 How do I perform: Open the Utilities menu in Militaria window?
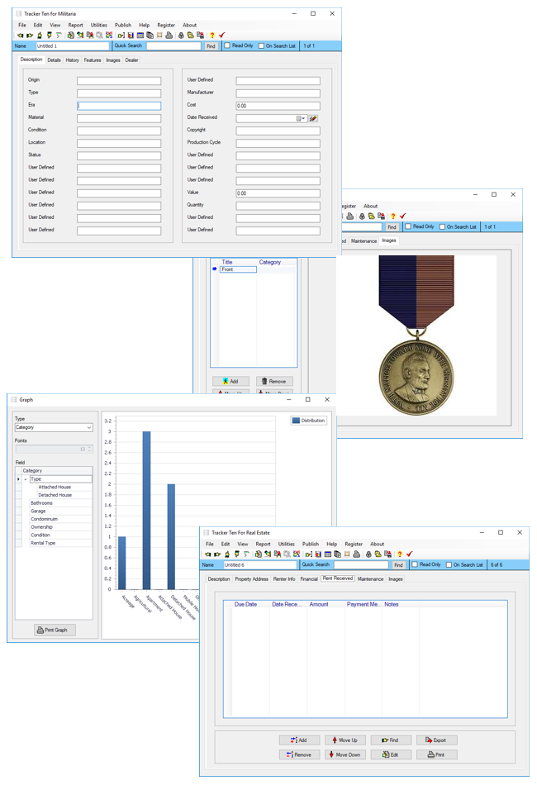tap(98, 26)
